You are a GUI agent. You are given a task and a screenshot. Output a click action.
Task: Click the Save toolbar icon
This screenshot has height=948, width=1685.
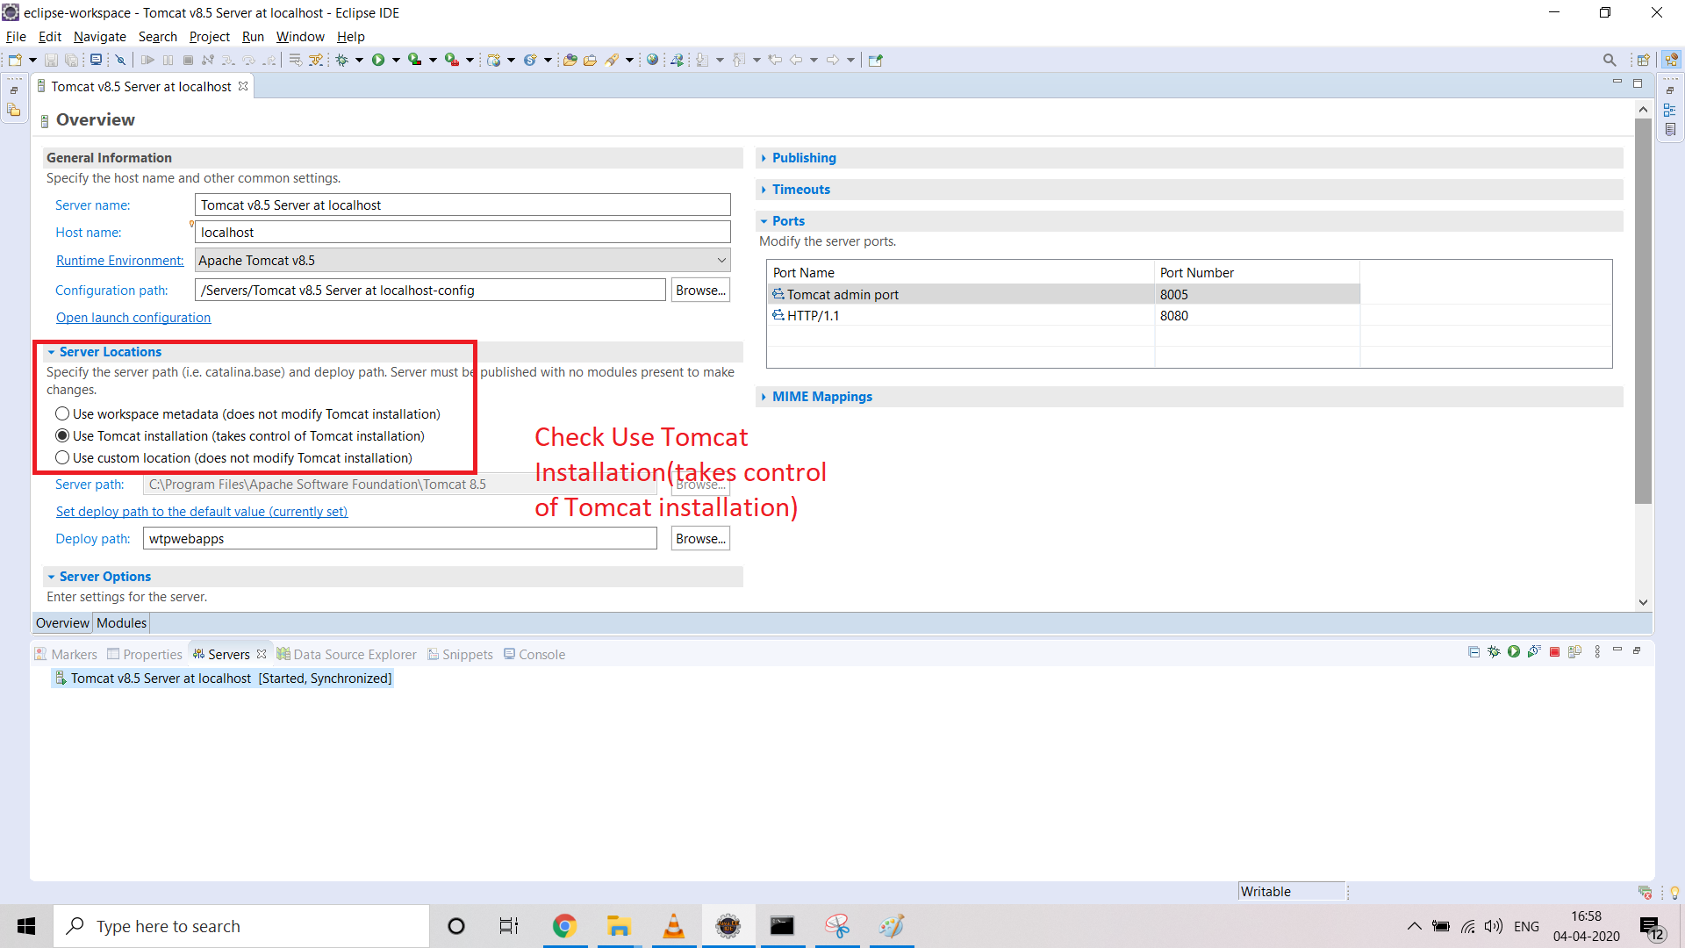point(51,60)
